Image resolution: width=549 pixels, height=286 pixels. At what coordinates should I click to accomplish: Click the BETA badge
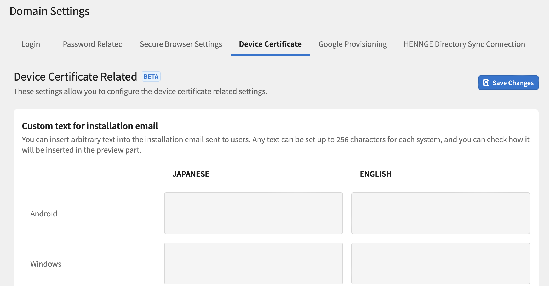click(x=151, y=76)
